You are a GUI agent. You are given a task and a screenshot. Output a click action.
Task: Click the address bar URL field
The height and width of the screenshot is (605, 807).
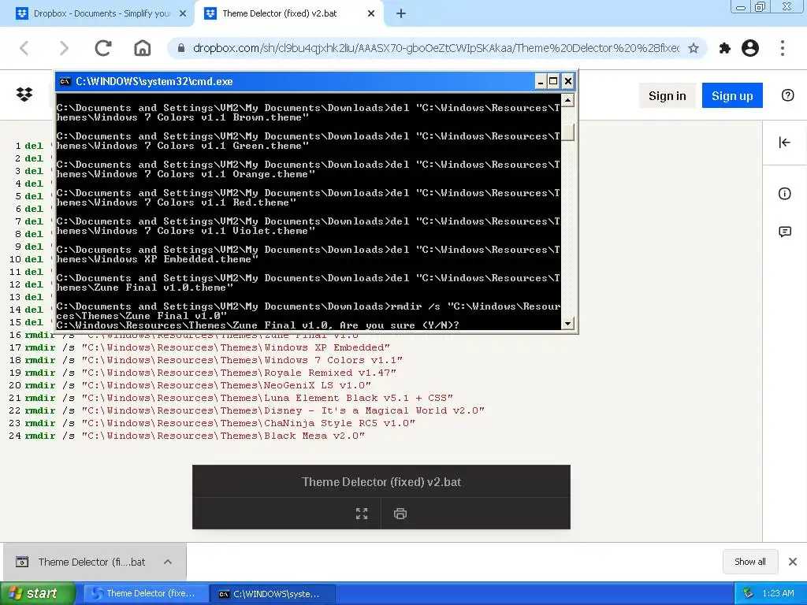(435, 48)
